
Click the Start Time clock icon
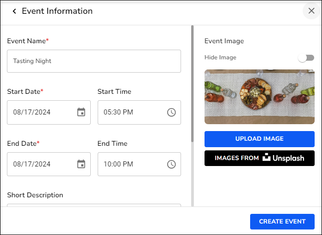coord(171,112)
